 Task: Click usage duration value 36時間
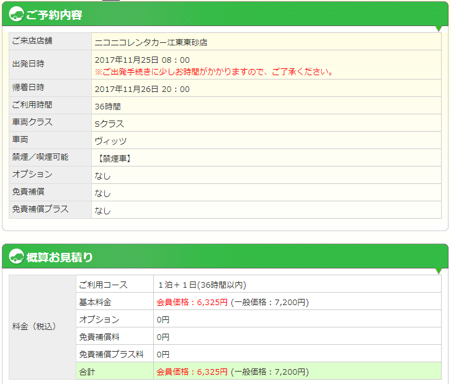point(107,107)
